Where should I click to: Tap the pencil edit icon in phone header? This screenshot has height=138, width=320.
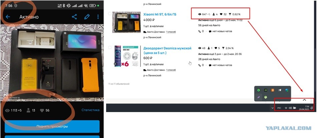click(x=87, y=17)
